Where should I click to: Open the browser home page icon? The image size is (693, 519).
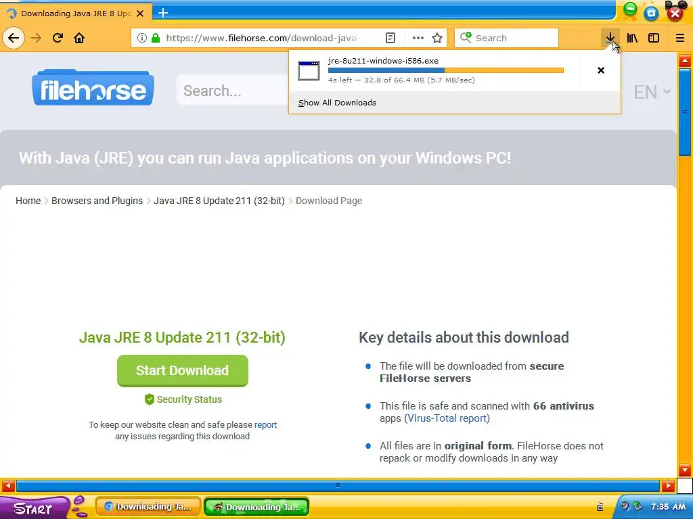click(79, 38)
